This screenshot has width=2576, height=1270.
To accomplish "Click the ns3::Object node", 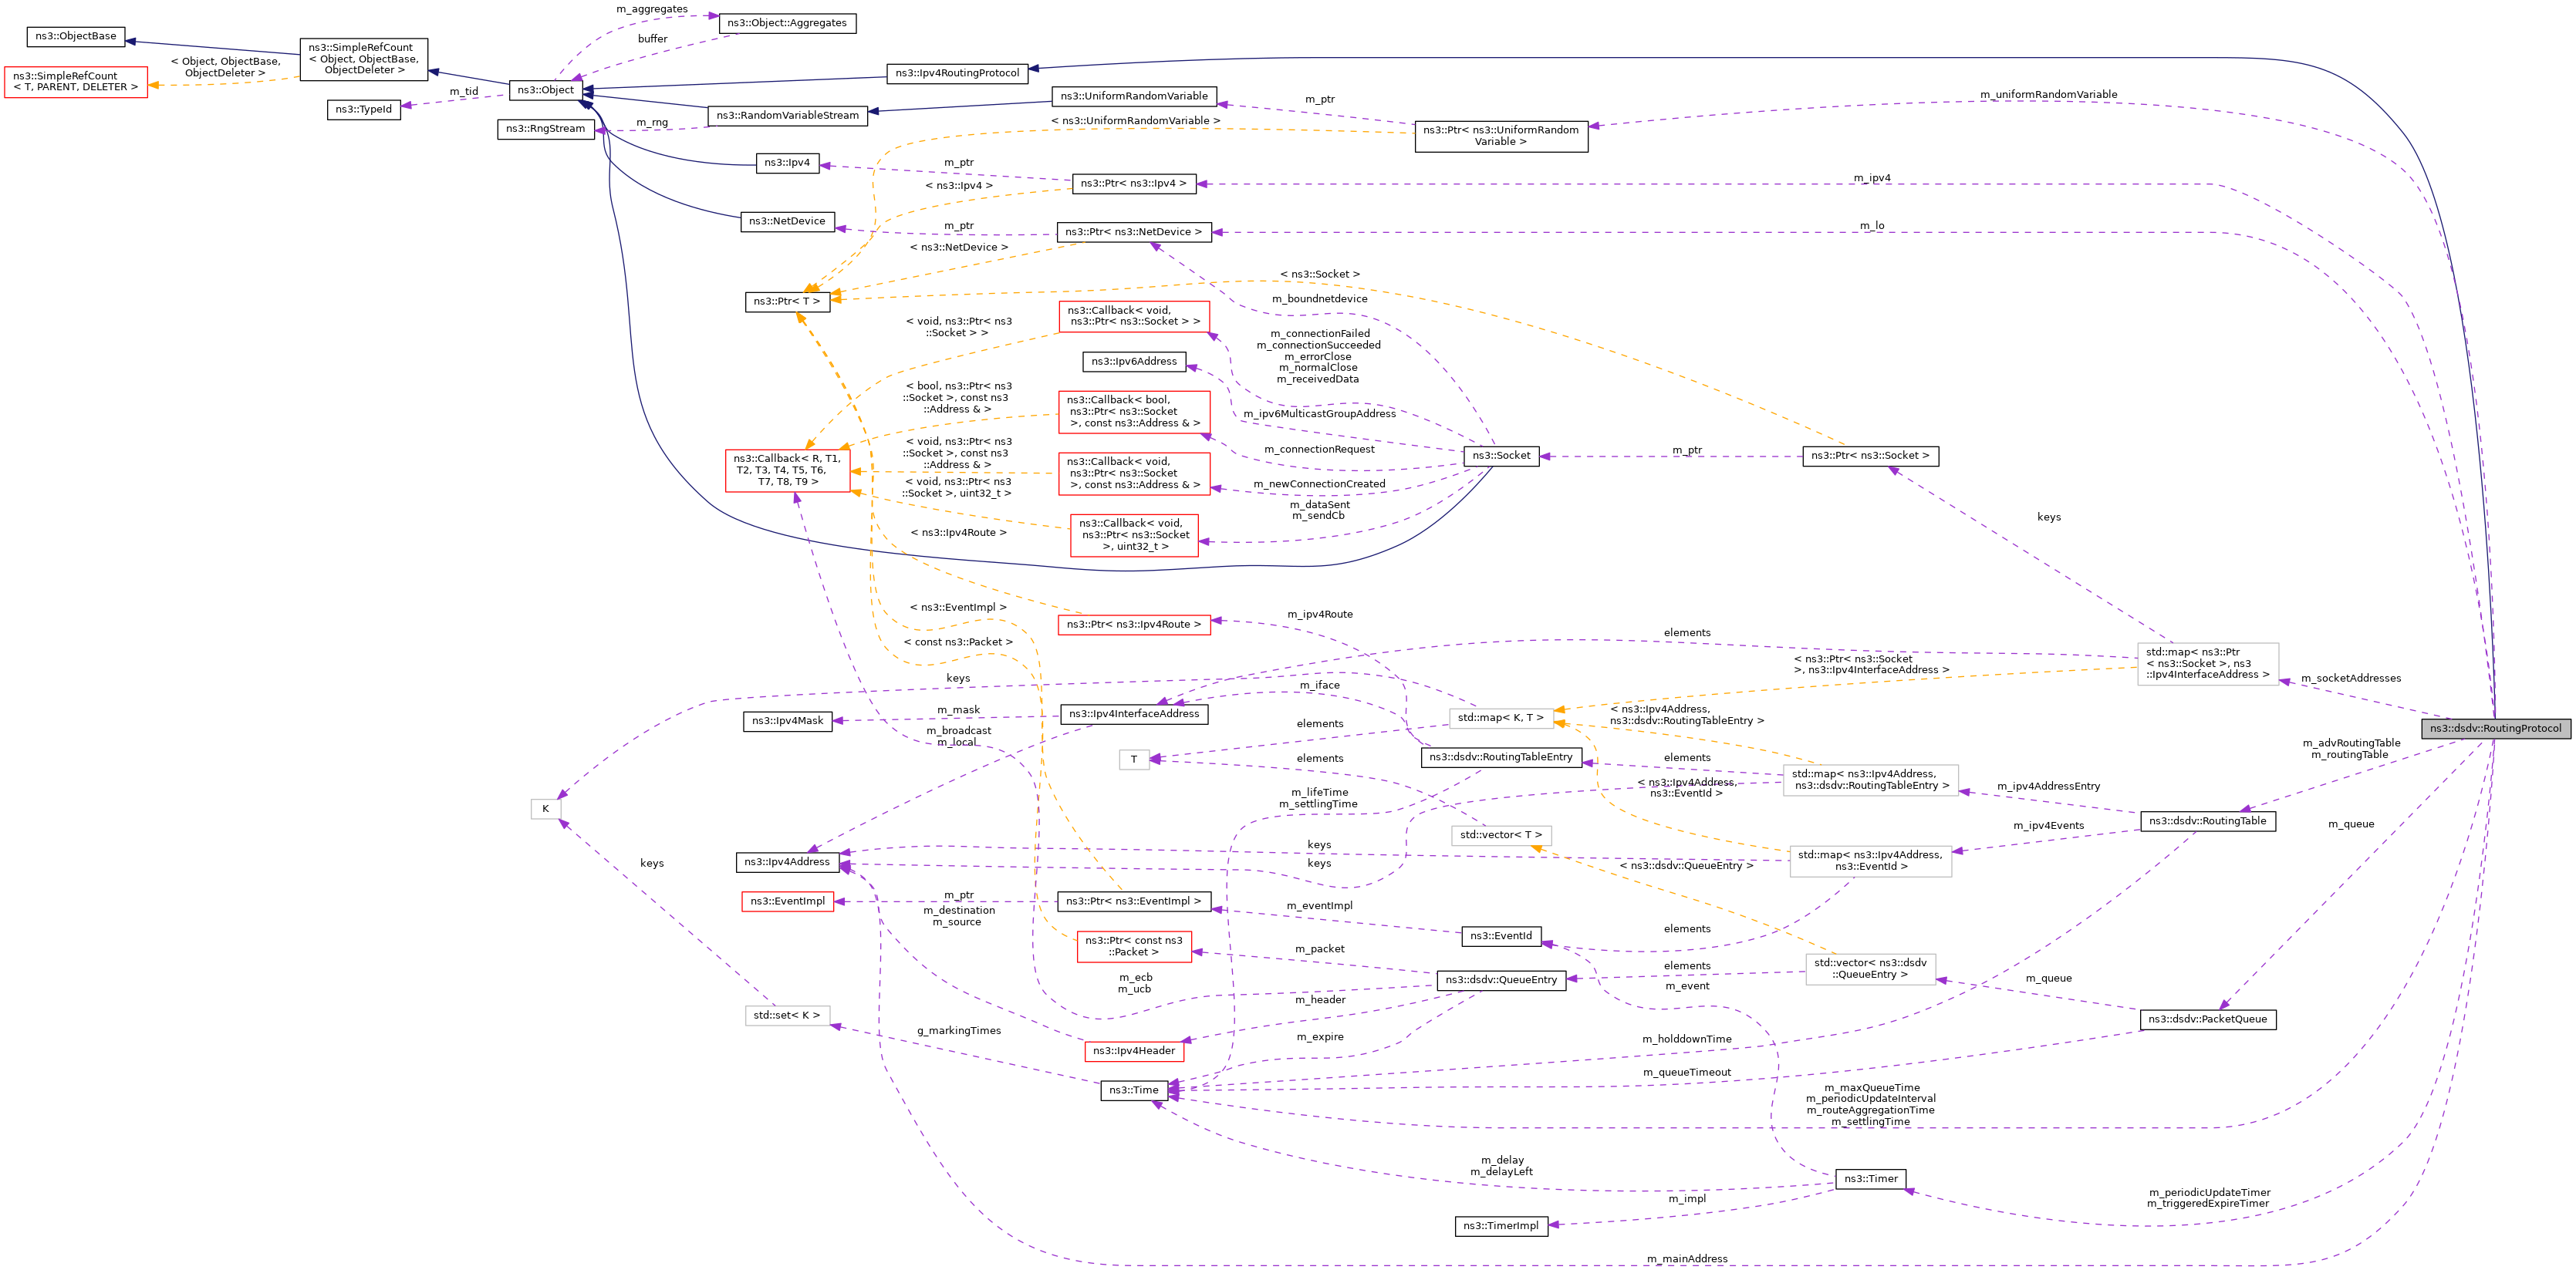I will (x=546, y=90).
